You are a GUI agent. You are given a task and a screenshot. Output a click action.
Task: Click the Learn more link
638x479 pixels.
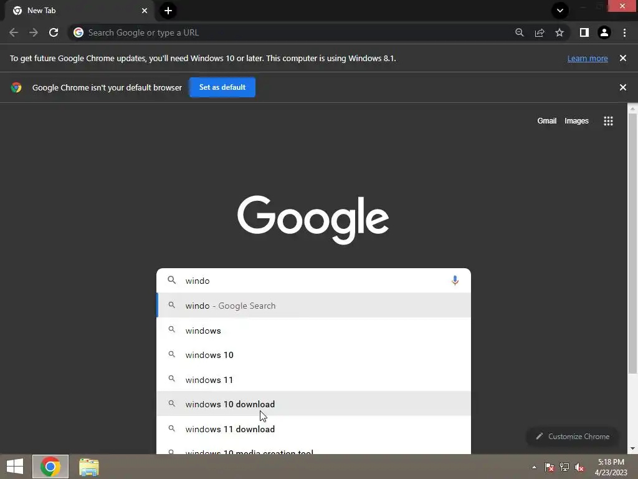pyautogui.click(x=588, y=58)
